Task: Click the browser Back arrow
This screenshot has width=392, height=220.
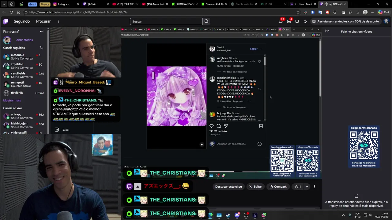Action: tap(4, 12)
